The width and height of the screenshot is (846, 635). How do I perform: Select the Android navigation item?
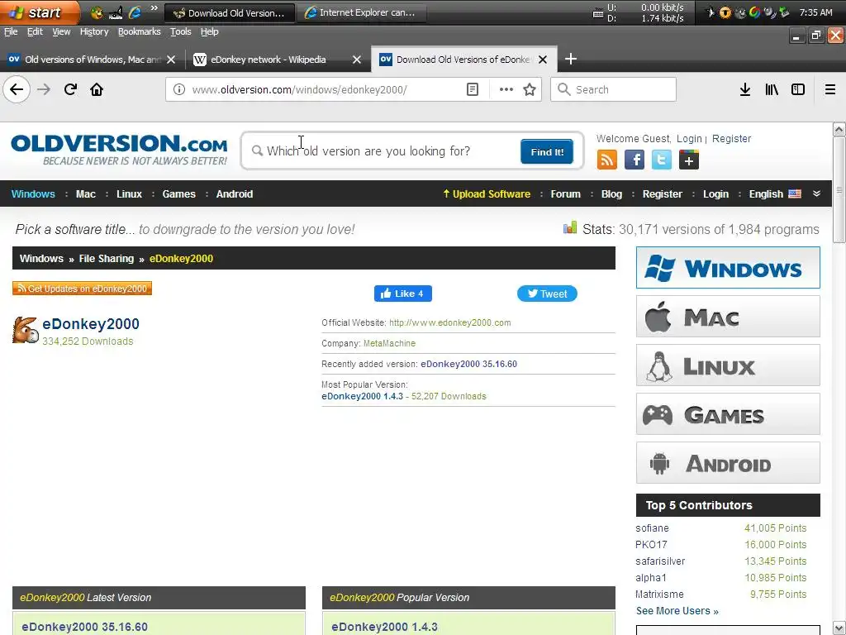click(234, 193)
